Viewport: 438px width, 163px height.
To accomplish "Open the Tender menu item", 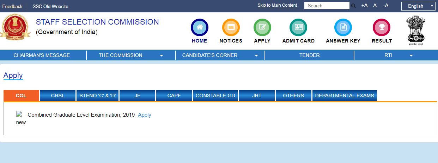I will click(310, 55).
